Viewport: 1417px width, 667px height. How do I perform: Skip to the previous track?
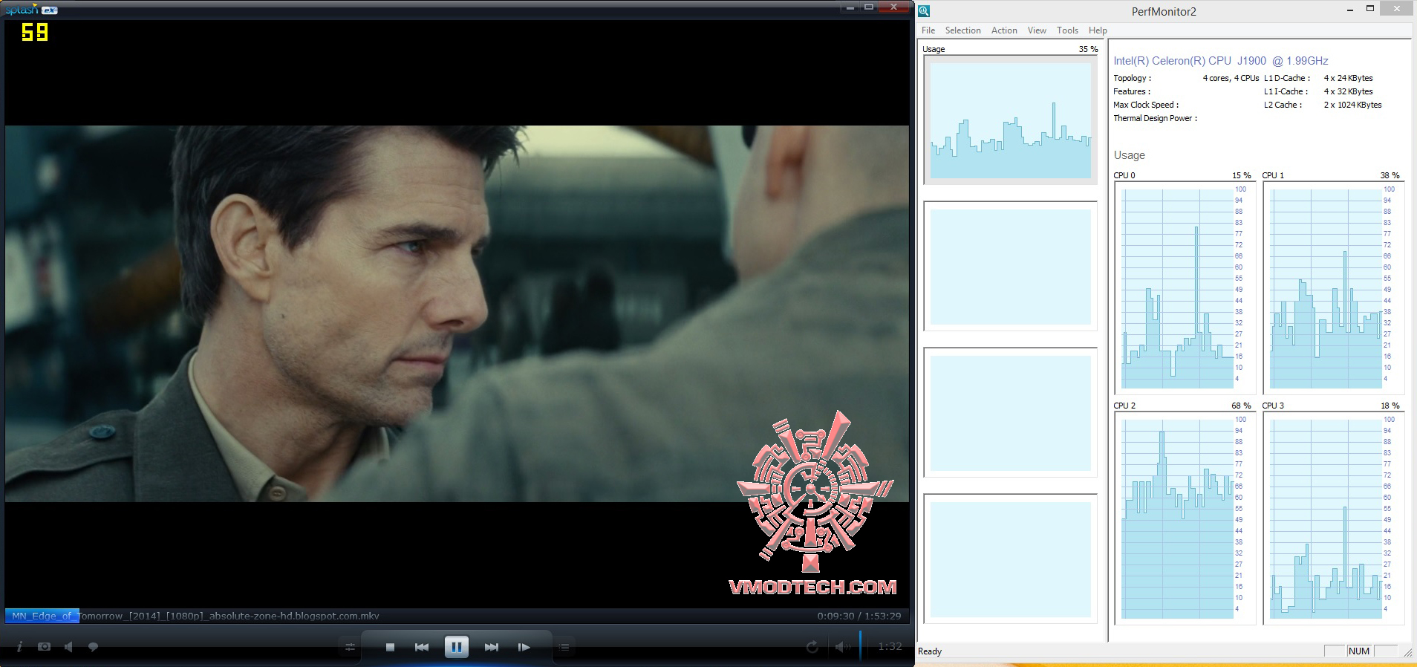click(x=422, y=647)
